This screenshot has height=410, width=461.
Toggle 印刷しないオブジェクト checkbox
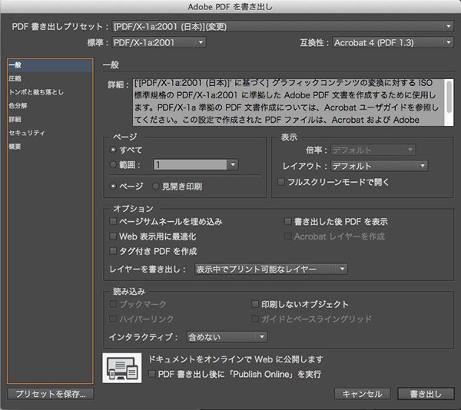pyautogui.click(x=255, y=304)
